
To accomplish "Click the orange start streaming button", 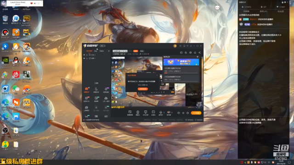I will click(x=196, y=113).
